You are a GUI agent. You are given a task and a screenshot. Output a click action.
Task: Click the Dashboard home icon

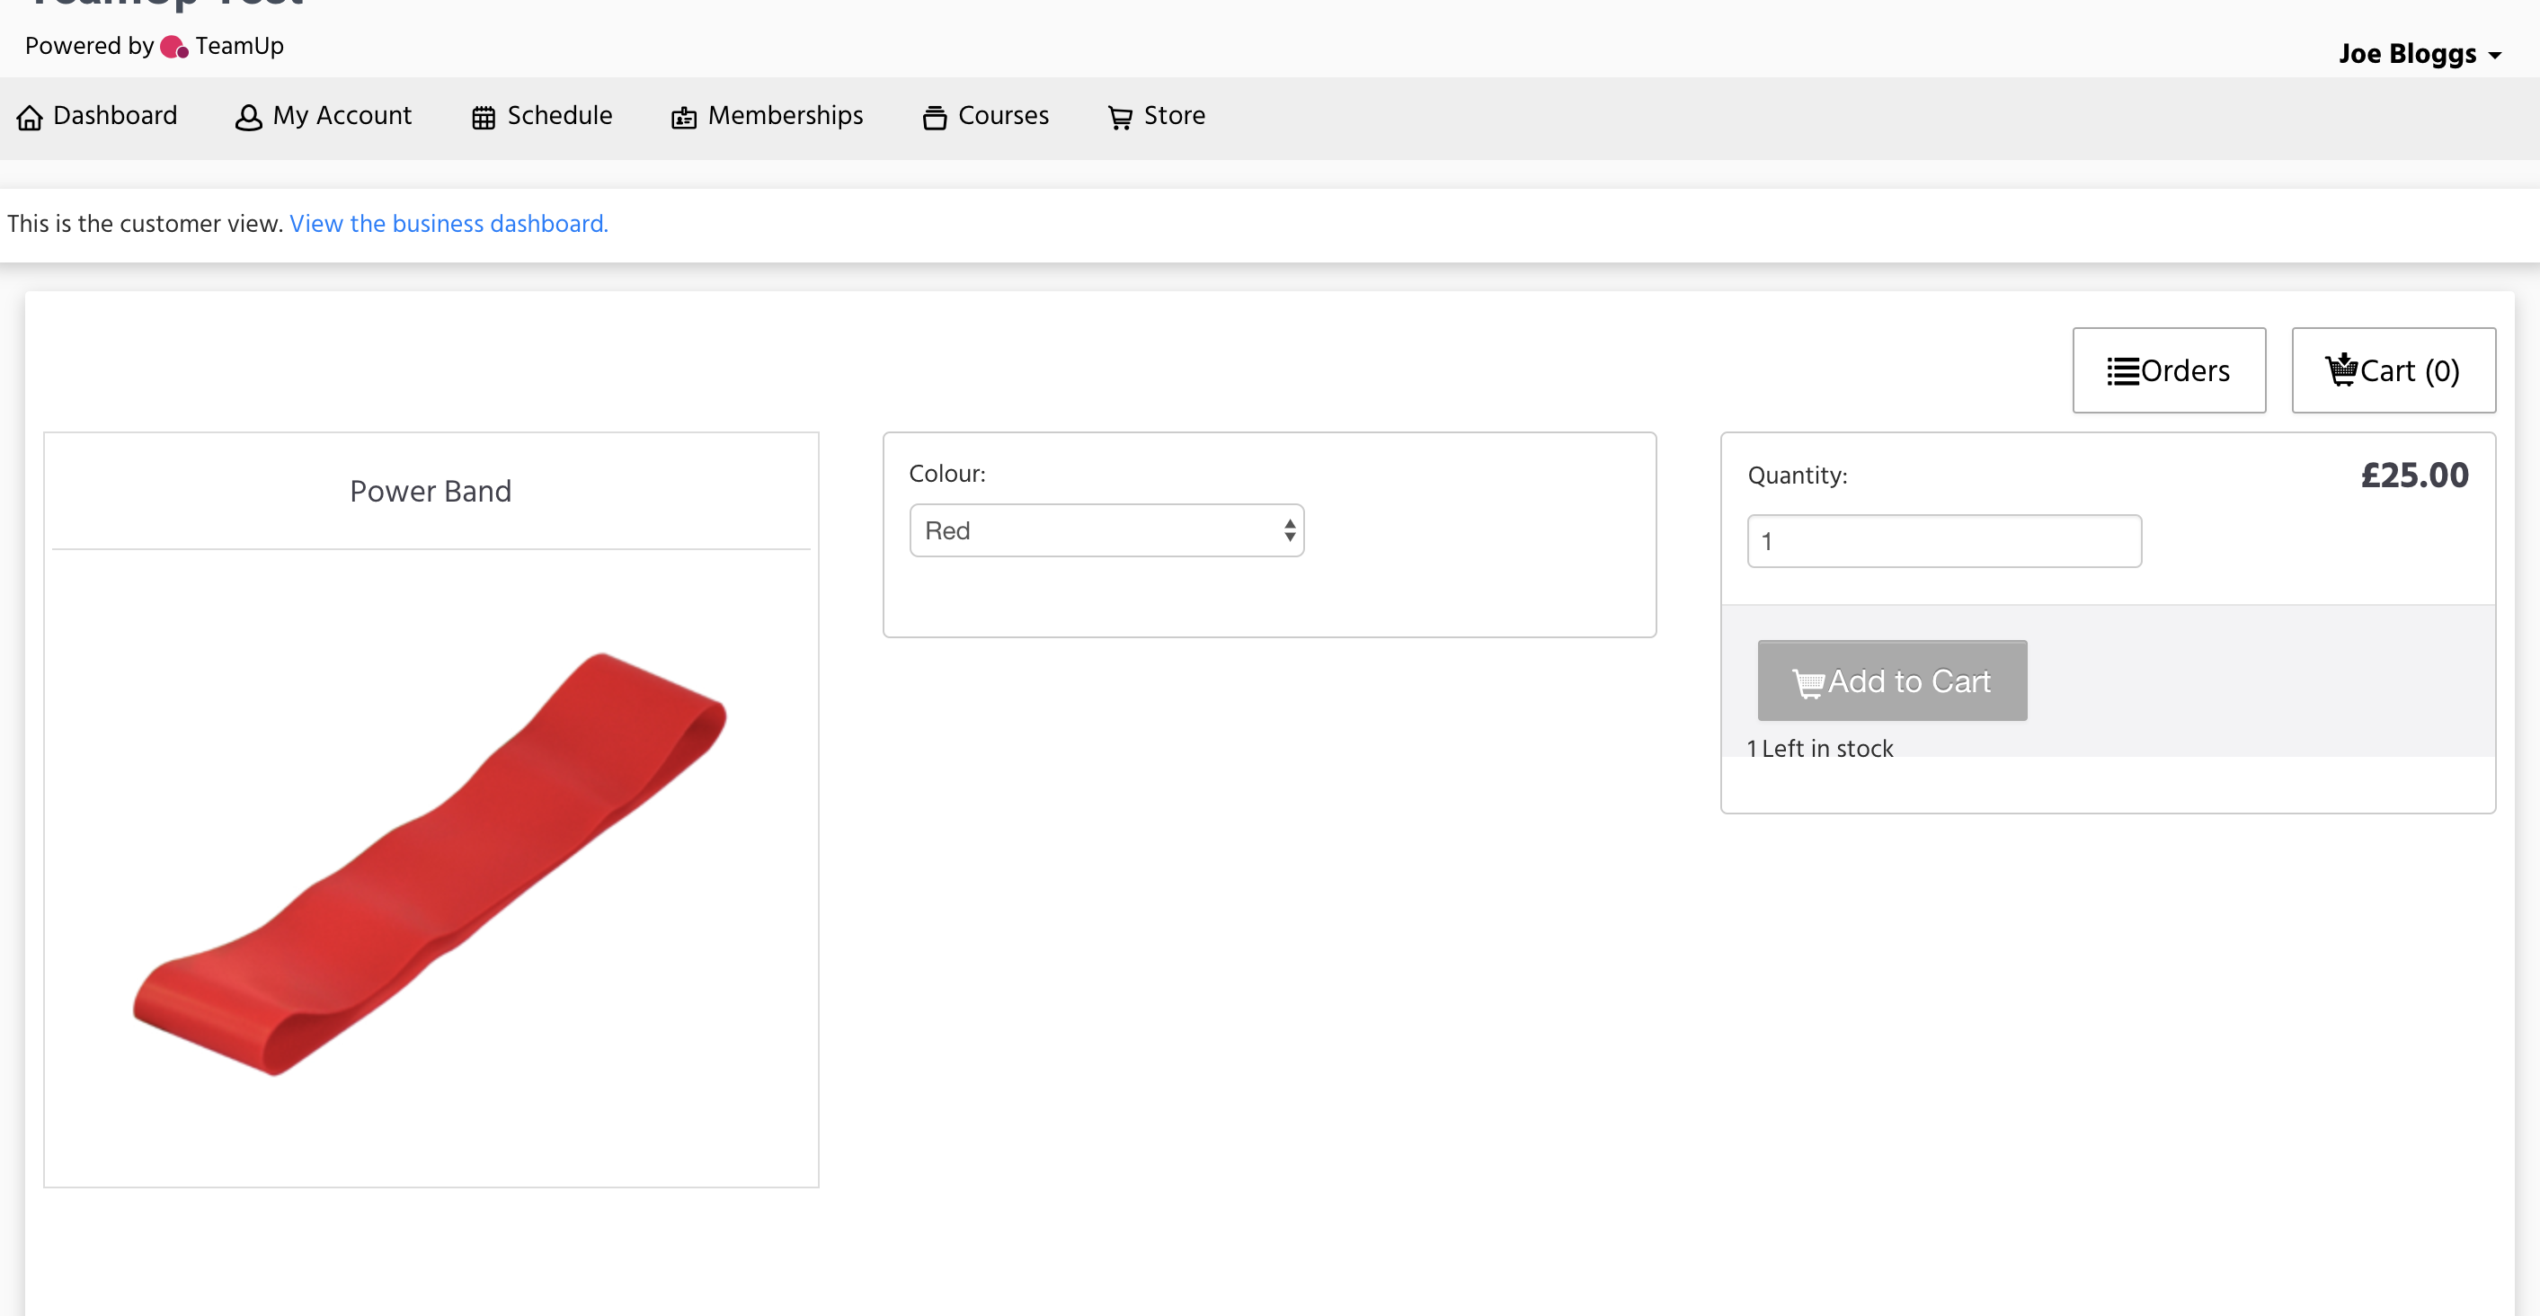tap(30, 118)
